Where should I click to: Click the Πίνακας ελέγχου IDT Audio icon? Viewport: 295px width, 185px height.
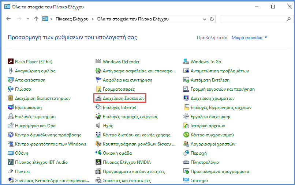coord(11,162)
